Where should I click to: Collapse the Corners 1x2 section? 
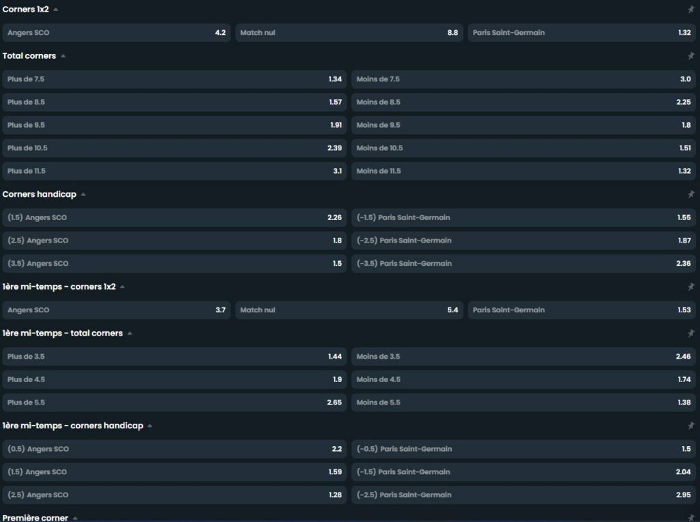tap(56, 10)
